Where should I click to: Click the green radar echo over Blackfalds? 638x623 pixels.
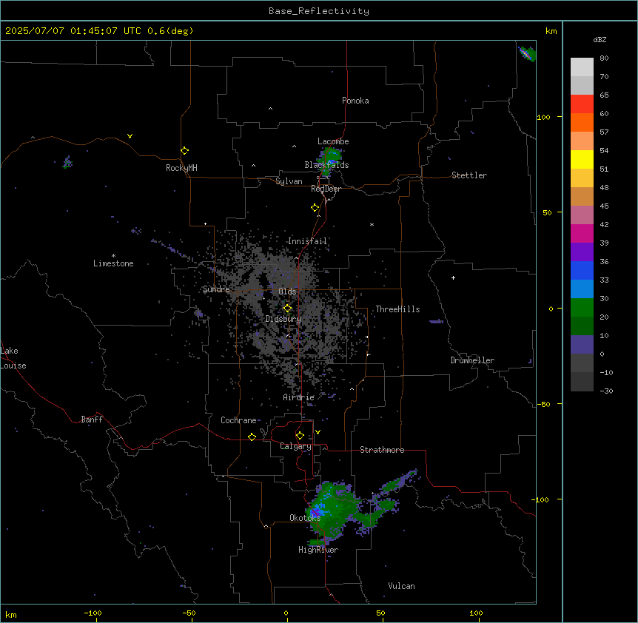329,161
